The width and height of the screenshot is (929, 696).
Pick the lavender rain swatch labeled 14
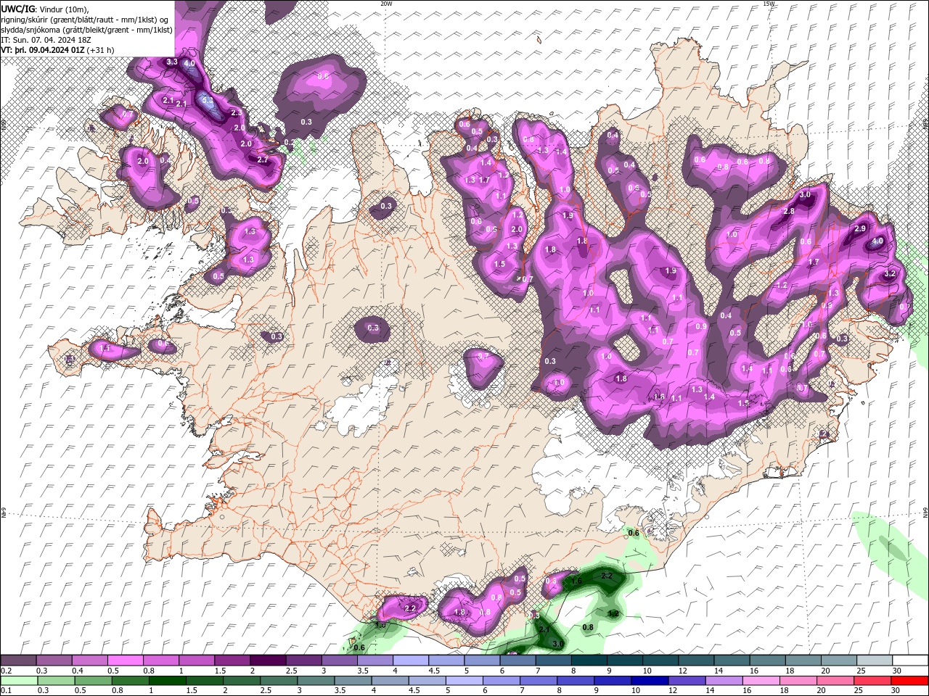(x=723, y=681)
